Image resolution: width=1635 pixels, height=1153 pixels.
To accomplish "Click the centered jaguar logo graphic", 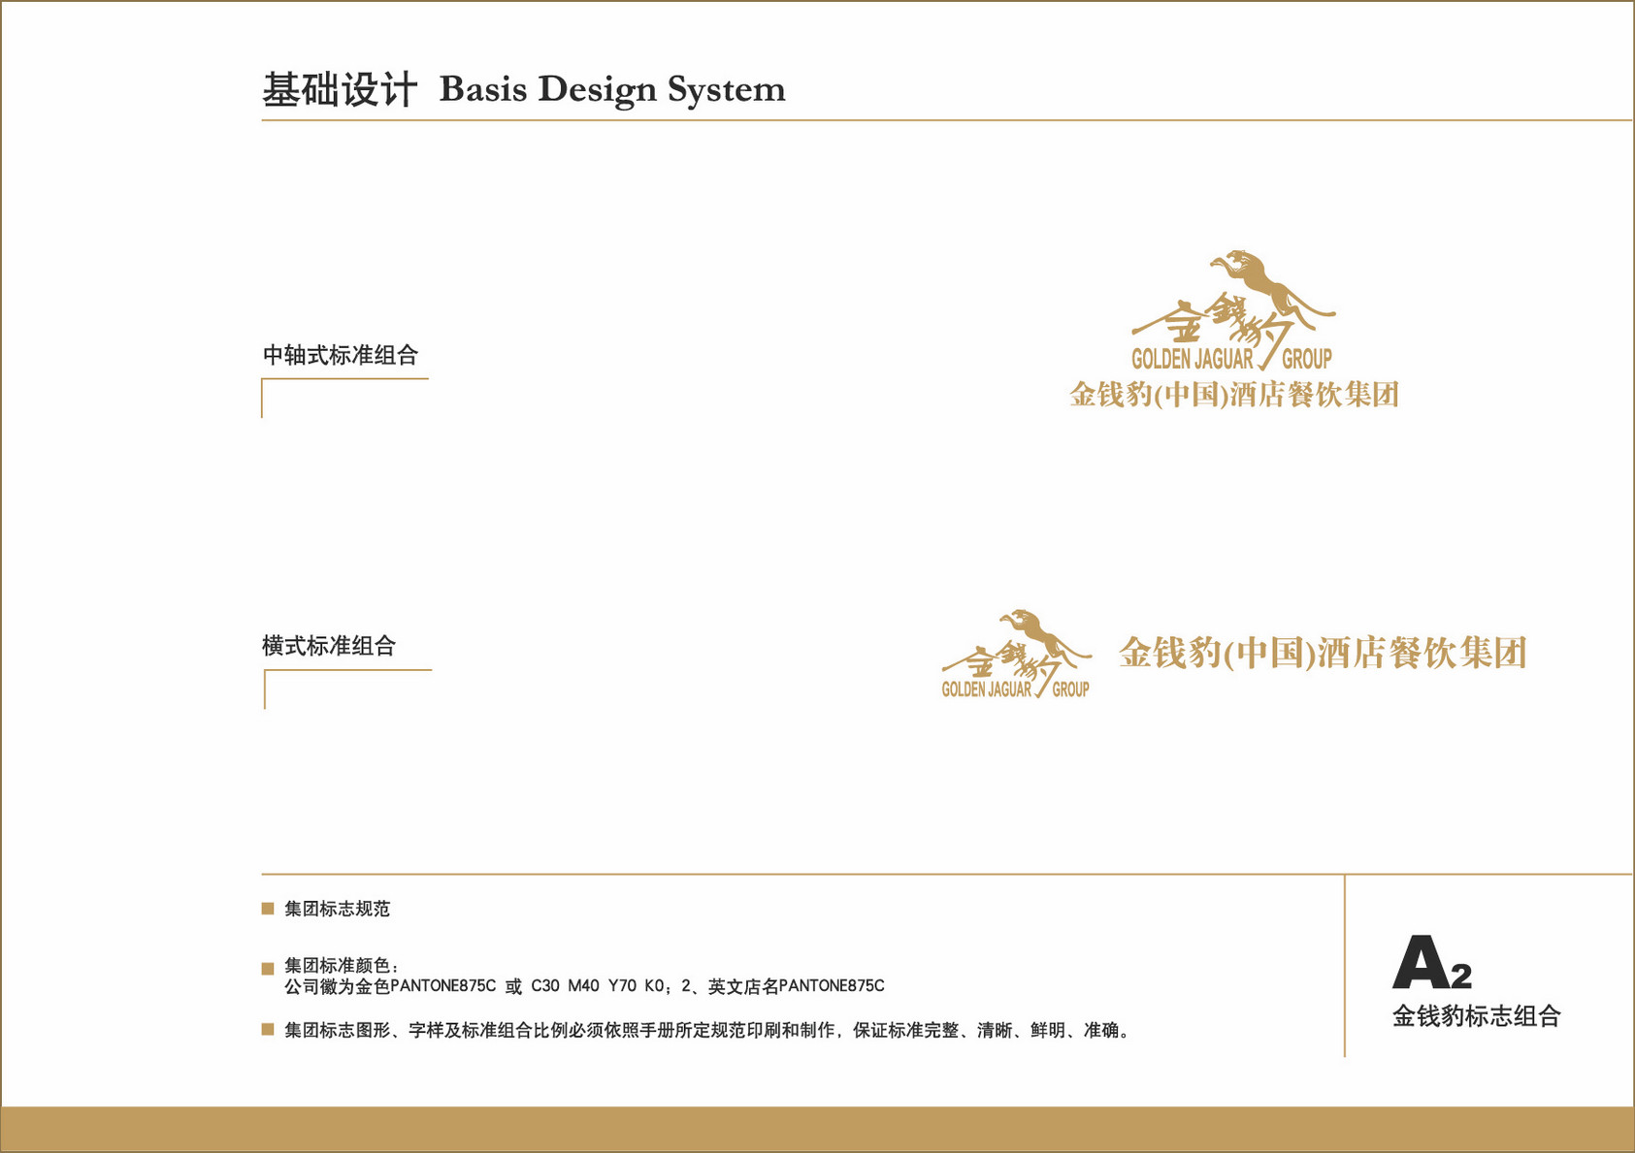I will (1233, 310).
